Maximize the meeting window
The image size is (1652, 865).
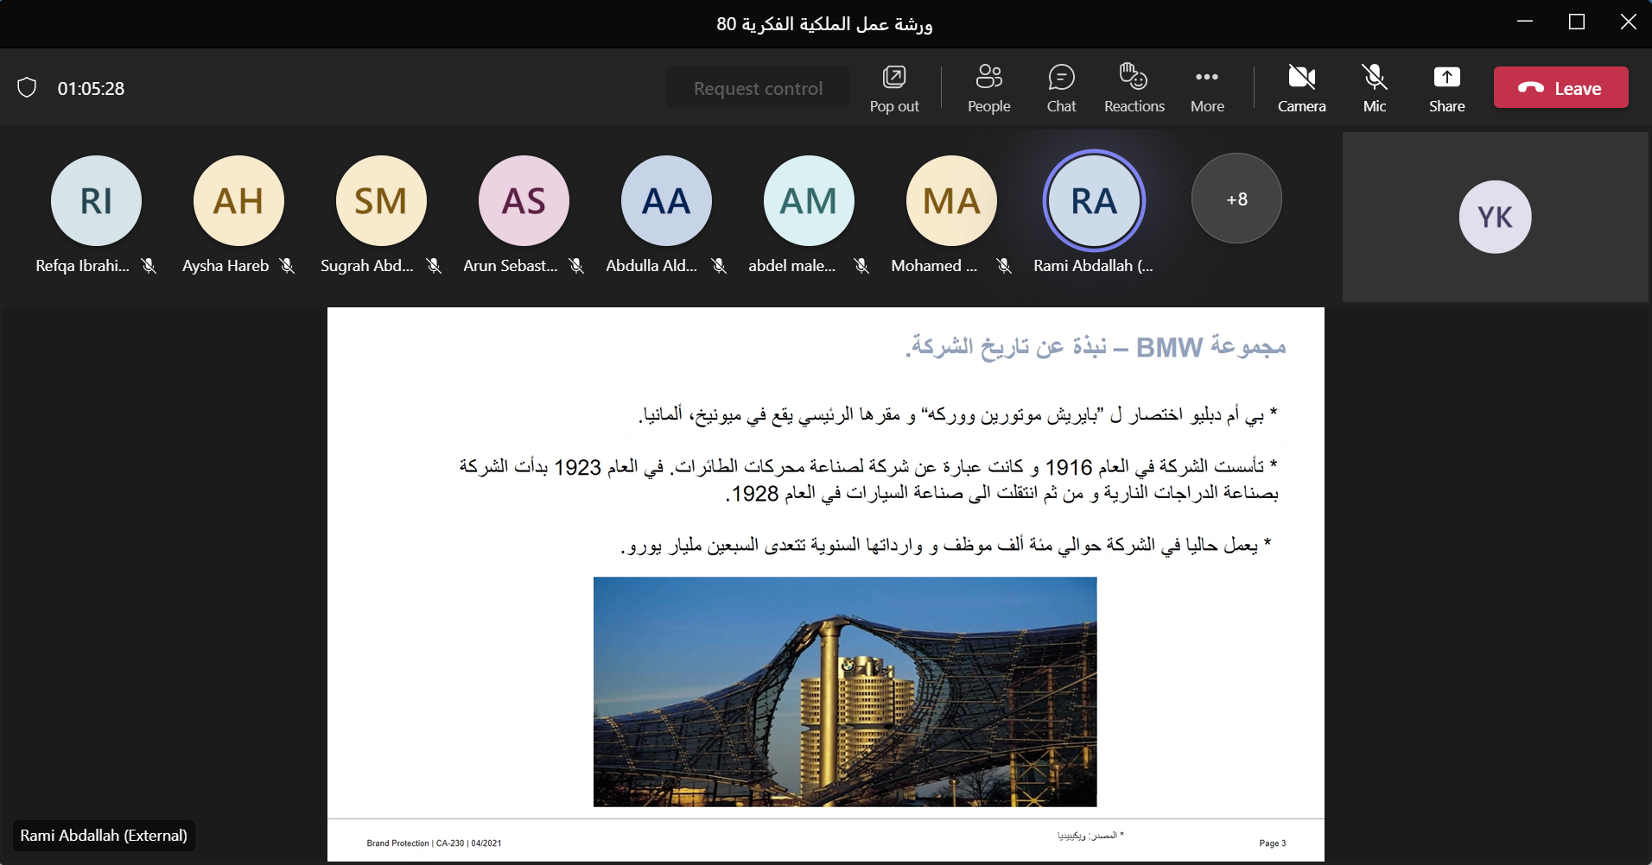click(x=1576, y=22)
